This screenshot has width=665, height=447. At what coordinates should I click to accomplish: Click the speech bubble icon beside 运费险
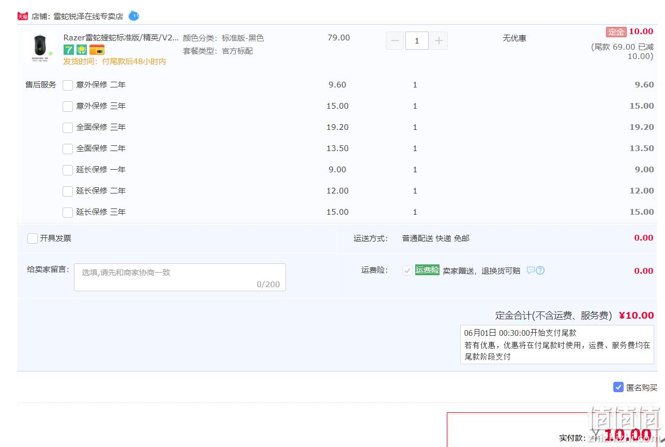click(x=531, y=270)
